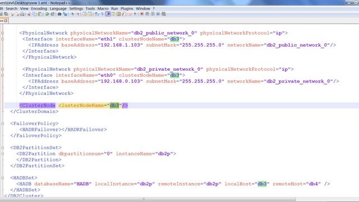Open the Plugins menu
This screenshot has width=359, height=202.
(x=127, y=8)
